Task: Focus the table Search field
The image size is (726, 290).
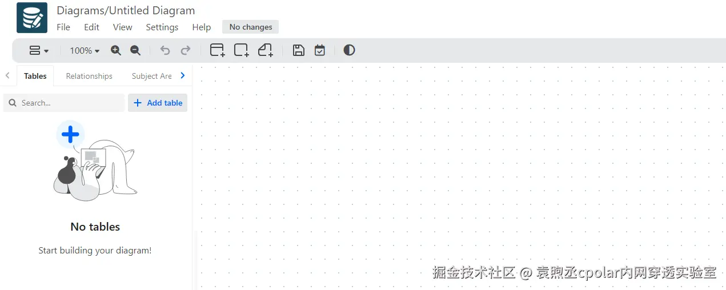Action: [x=63, y=103]
